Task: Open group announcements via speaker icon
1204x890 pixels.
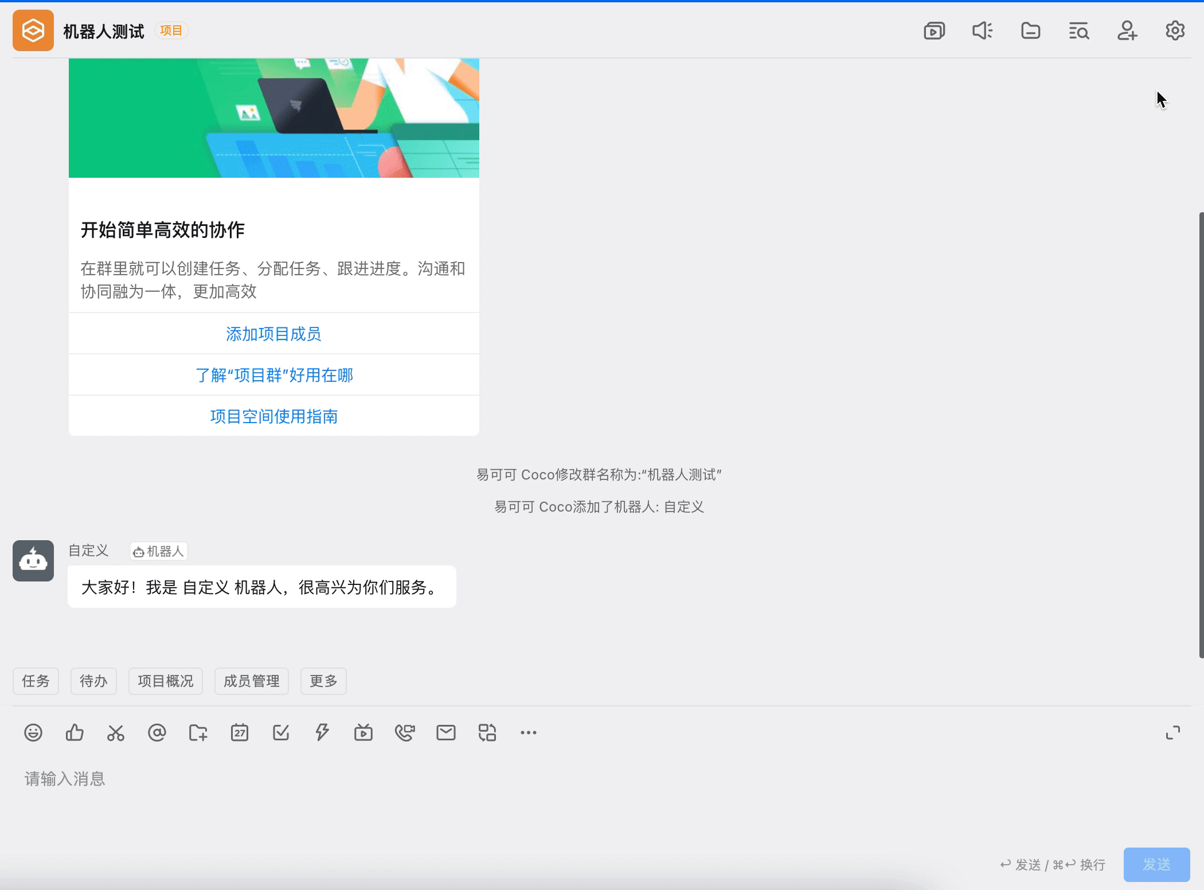Action: click(x=982, y=30)
